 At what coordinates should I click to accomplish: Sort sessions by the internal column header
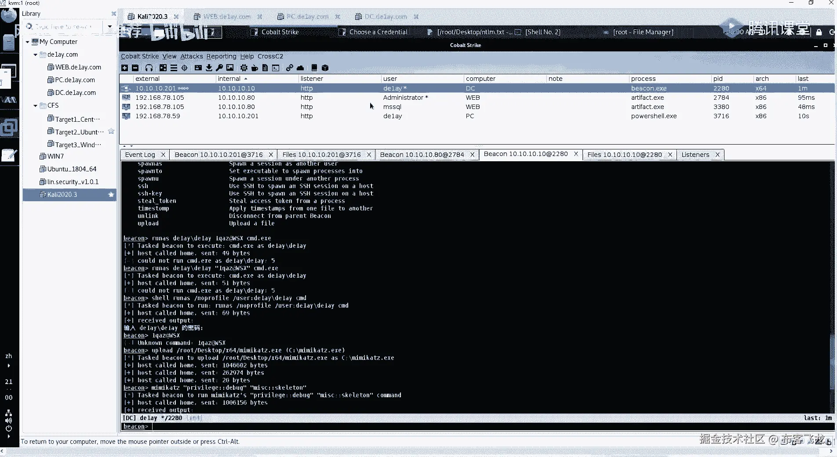tap(257, 79)
